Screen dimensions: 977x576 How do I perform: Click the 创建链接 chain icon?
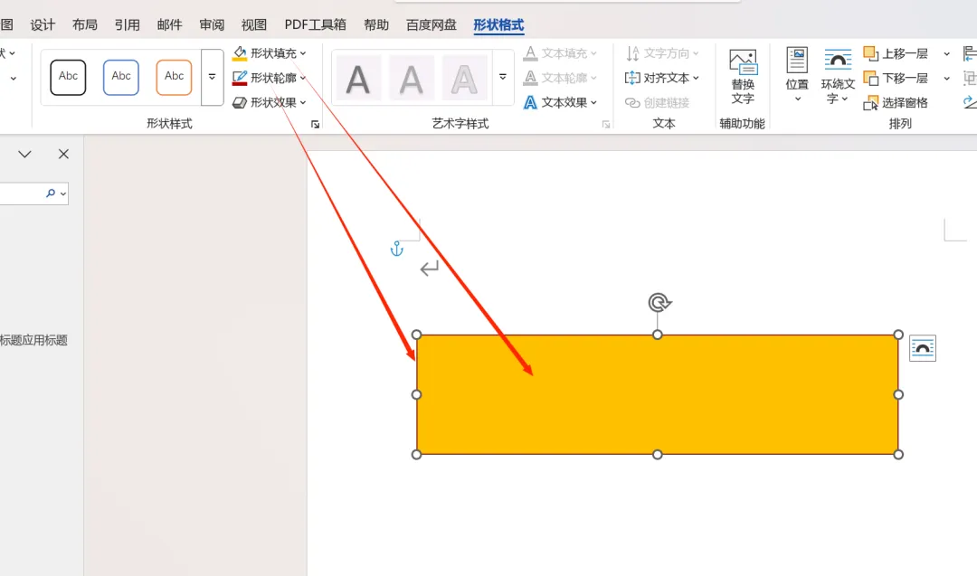[x=632, y=102]
